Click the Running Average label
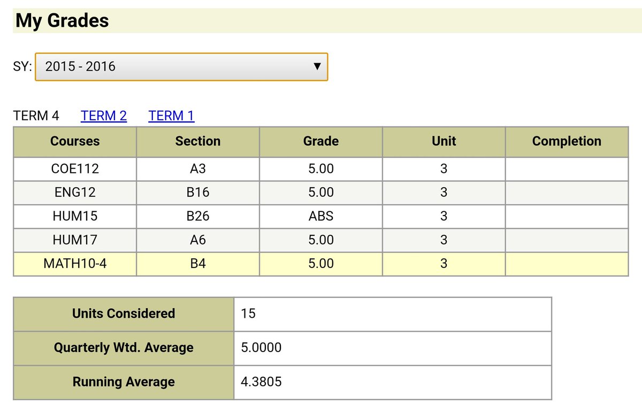Viewport: 642px width, 412px height. click(124, 382)
